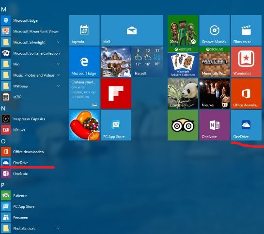
Task: Click the letter O section header
Action: coord(3,141)
